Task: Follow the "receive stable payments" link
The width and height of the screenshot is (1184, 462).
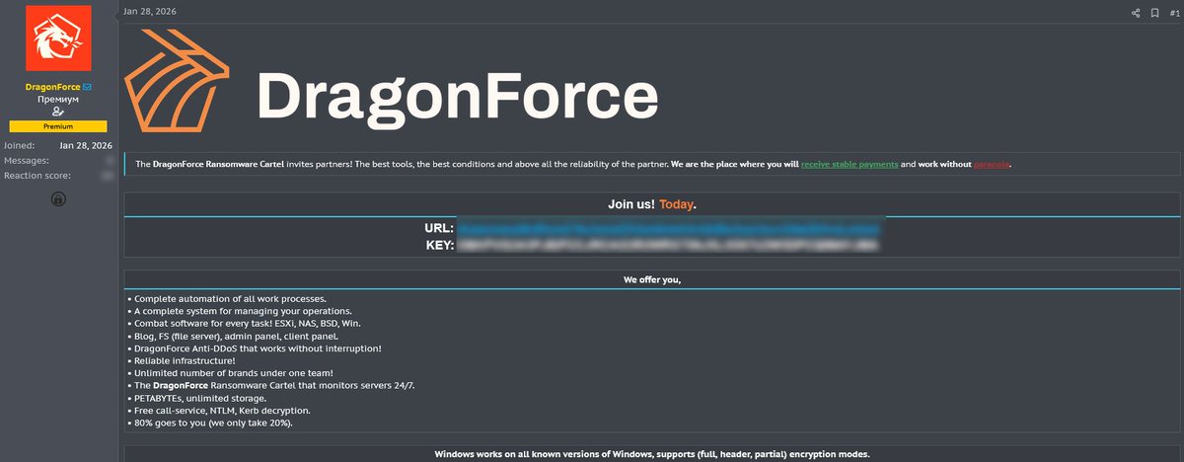Action: [849, 164]
